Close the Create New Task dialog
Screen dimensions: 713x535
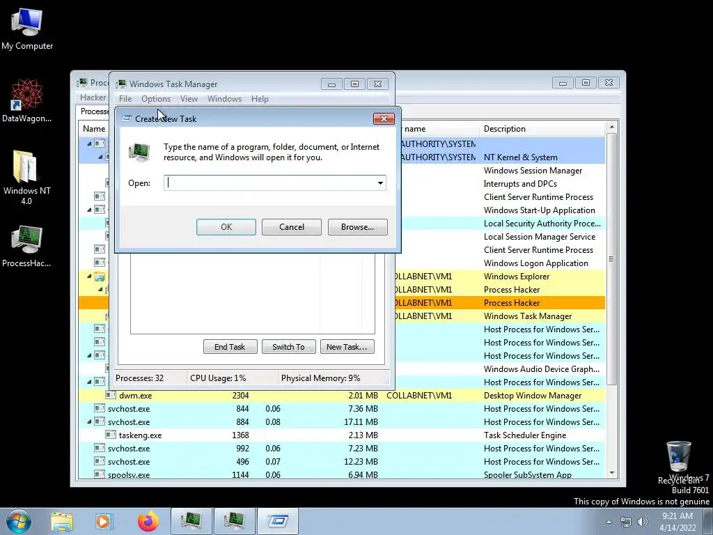384,118
